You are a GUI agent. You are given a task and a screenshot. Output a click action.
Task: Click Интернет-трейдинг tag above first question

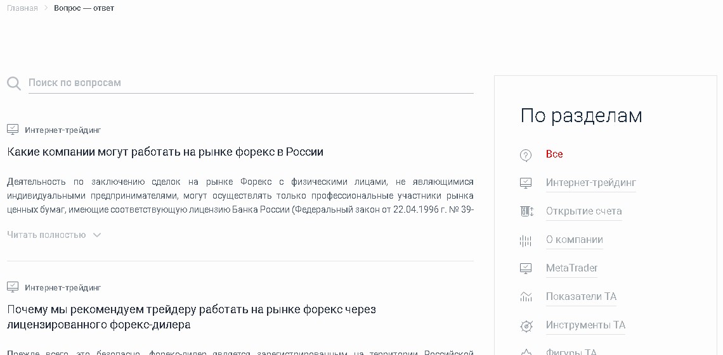[63, 130]
